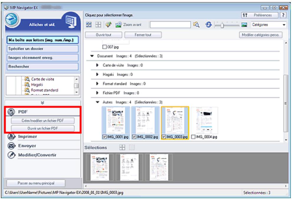Click the Fermer tout button

(143, 35)
